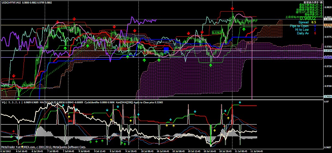Select the red down arrow above the far-left candles
The width and height of the screenshot is (332, 153).
pyautogui.click(x=14, y=76)
